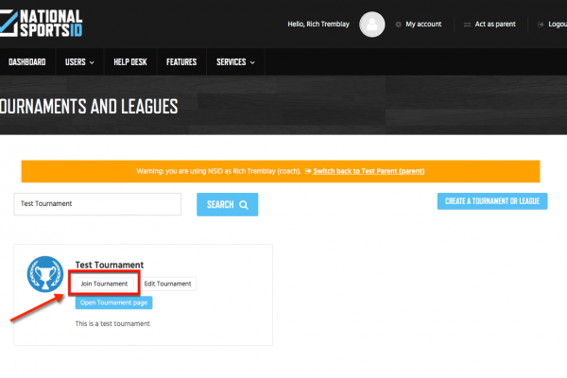Viewport: 567px width, 378px height.
Task: Go to the Dashboard menu item
Action: 27,62
